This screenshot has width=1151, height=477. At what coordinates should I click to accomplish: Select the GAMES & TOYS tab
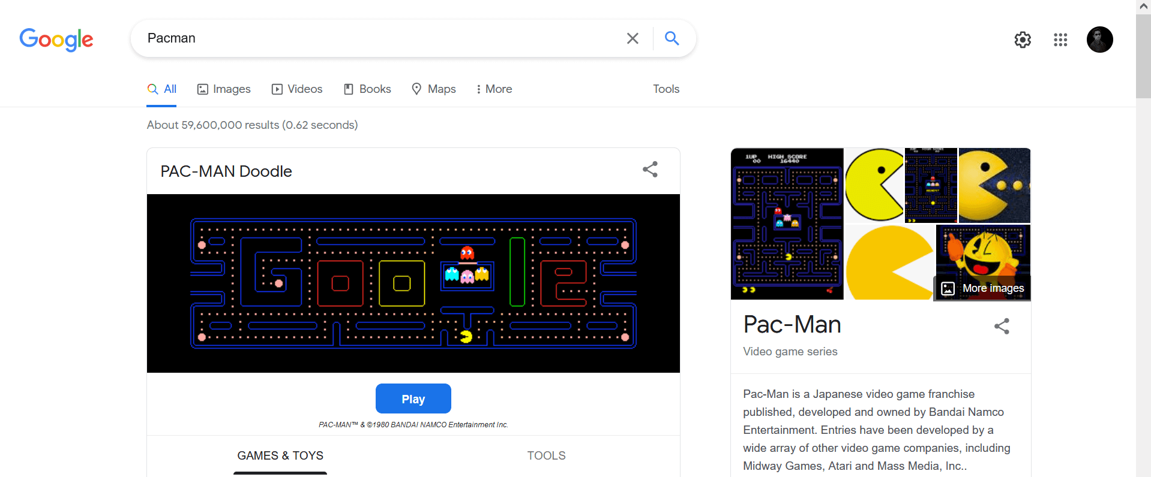(280, 455)
